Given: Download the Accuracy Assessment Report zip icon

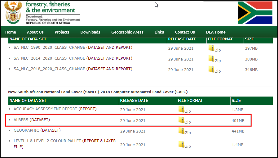Looking at the screenshot, I should point(181,110).
